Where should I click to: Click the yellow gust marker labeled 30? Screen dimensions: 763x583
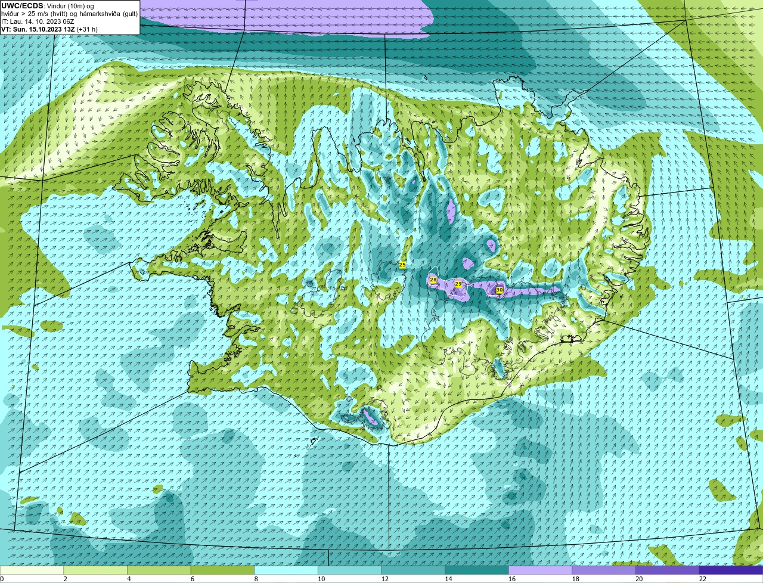click(x=500, y=290)
